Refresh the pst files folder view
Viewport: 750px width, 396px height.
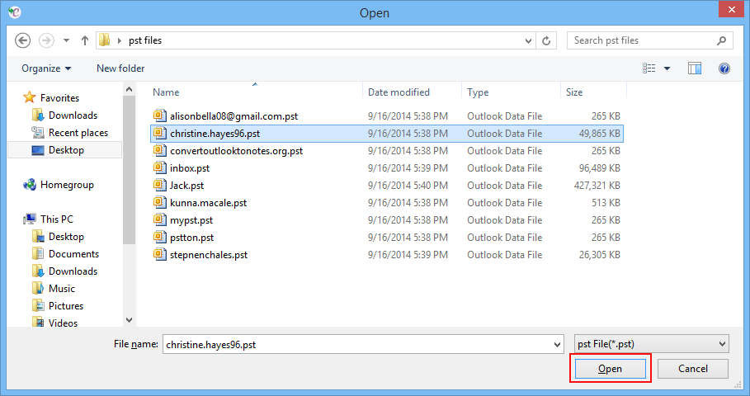tap(546, 40)
